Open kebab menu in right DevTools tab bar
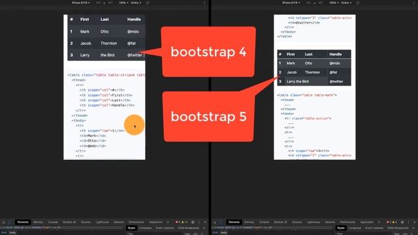The width and height of the screenshot is (418, 235). click(408, 222)
